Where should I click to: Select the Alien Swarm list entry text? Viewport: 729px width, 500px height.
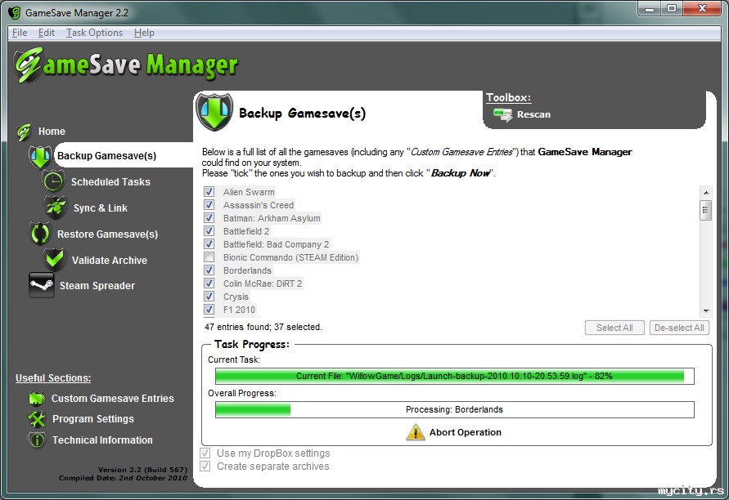coord(249,192)
